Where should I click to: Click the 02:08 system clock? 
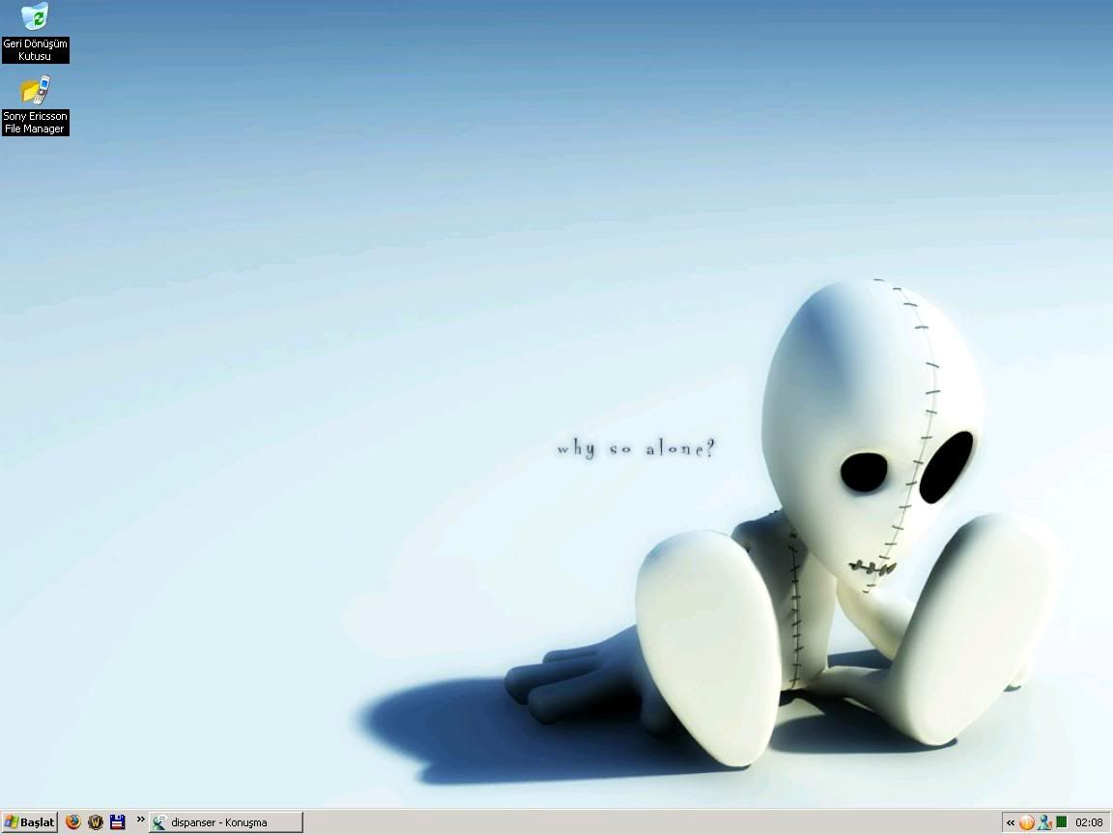pyautogui.click(x=1089, y=823)
